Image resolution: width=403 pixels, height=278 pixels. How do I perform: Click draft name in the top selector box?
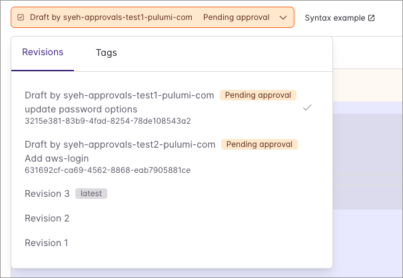(111, 17)
